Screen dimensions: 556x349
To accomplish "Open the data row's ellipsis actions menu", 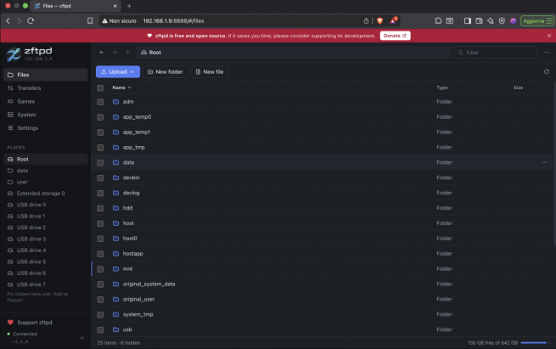I will click(x=544, y=162).
